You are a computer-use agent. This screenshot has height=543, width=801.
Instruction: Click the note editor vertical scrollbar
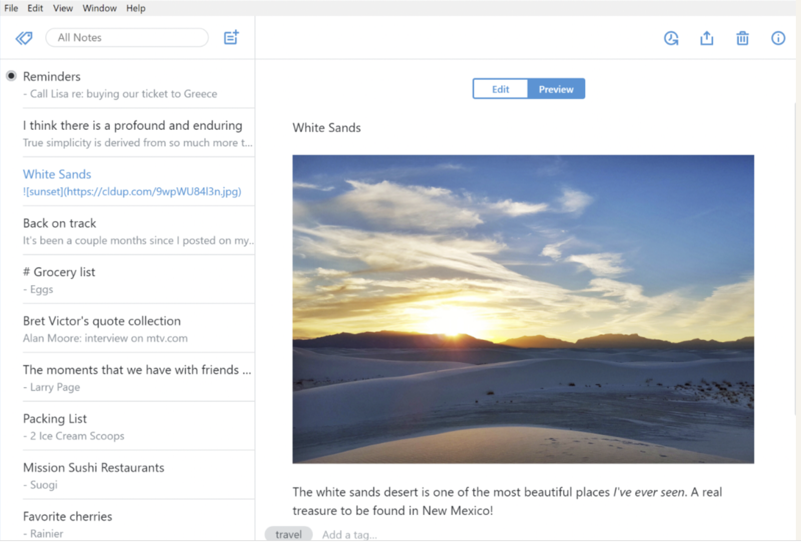point(796,260)
